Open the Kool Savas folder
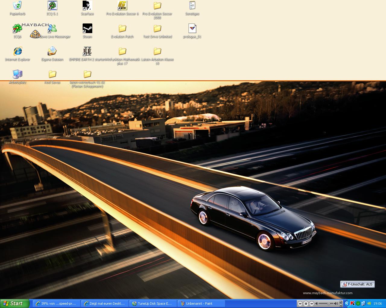 coord(52,77)
